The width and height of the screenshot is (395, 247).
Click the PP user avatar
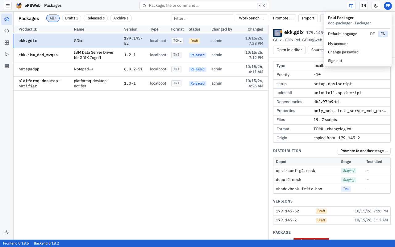(x=388, y=6)
